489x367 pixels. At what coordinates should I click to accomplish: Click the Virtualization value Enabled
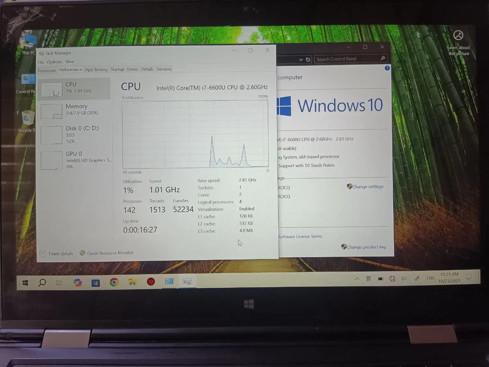click(x=247, y=209)
